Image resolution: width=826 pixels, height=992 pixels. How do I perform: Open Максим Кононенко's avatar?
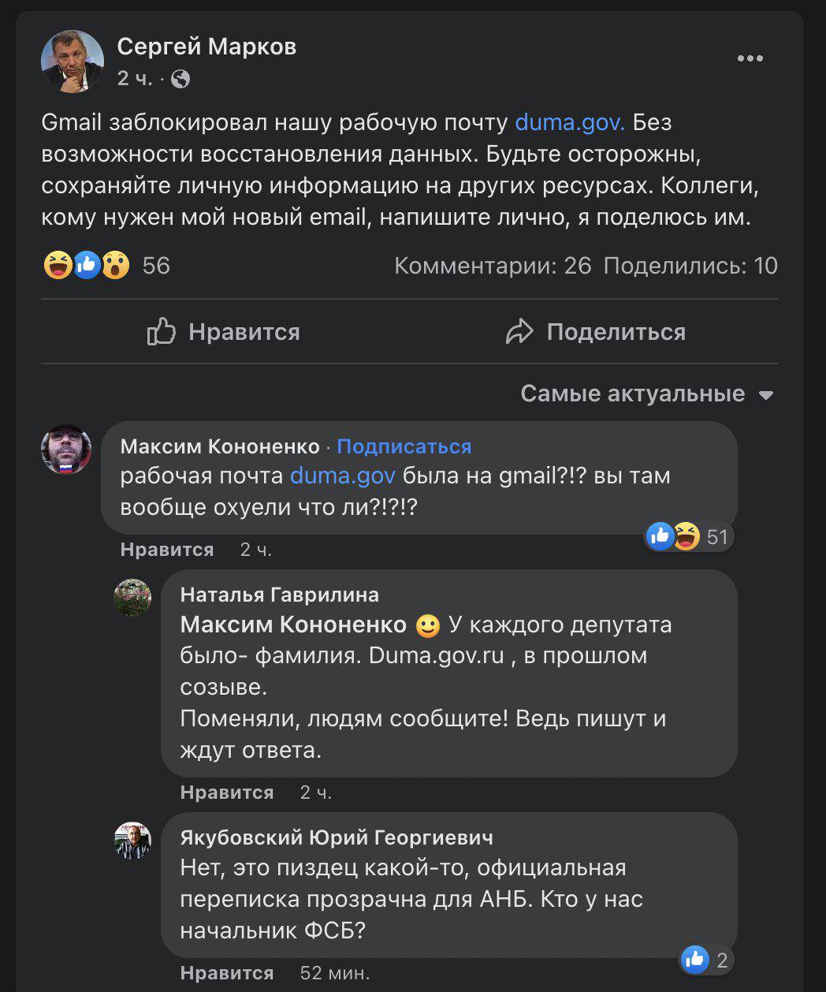(x=66, y=449)
